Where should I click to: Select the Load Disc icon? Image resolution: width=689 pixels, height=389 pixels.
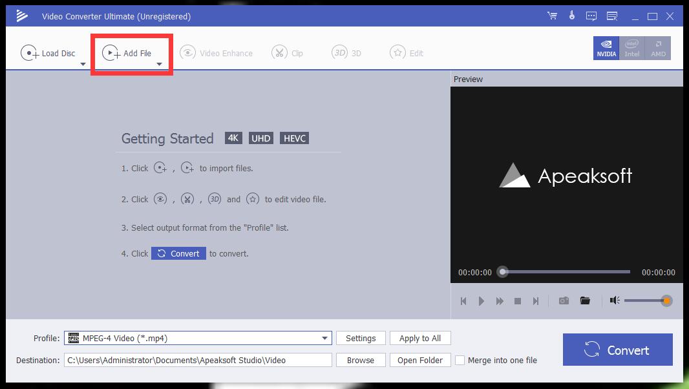click(28, 52)
